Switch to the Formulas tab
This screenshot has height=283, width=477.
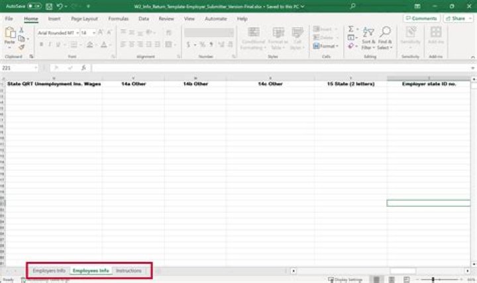click(x=119, y=19)
